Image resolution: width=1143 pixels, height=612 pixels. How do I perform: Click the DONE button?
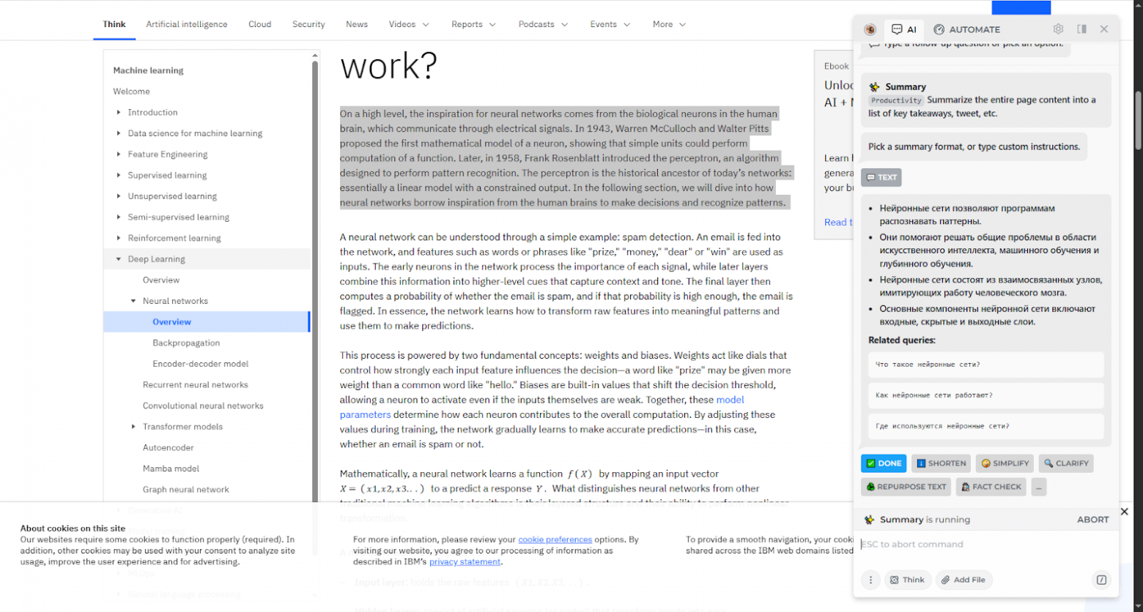pos(884,463)
